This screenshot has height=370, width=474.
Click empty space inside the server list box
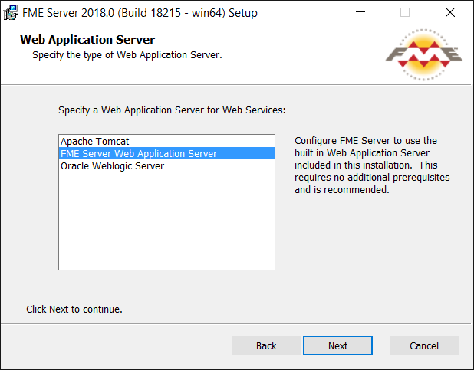click(x=166, y=221)
